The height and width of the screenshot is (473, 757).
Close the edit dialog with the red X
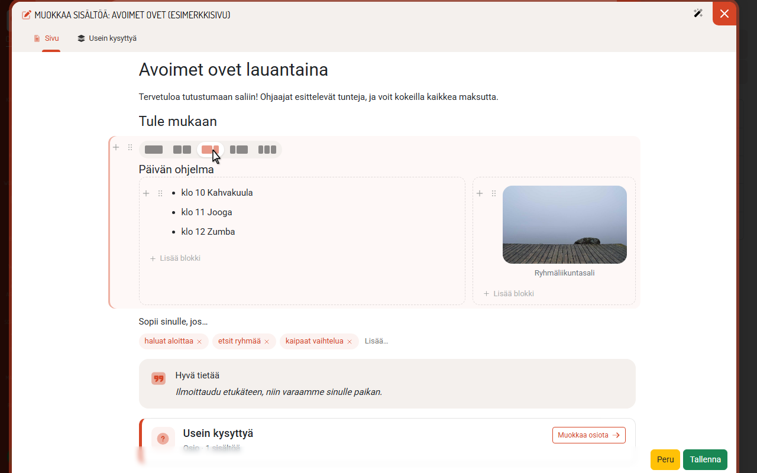(724, 14)
